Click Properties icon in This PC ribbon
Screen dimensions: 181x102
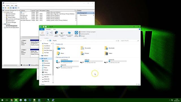click(42, 33)
